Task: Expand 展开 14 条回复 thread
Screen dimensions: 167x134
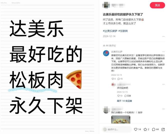Action: coord(124,101)
